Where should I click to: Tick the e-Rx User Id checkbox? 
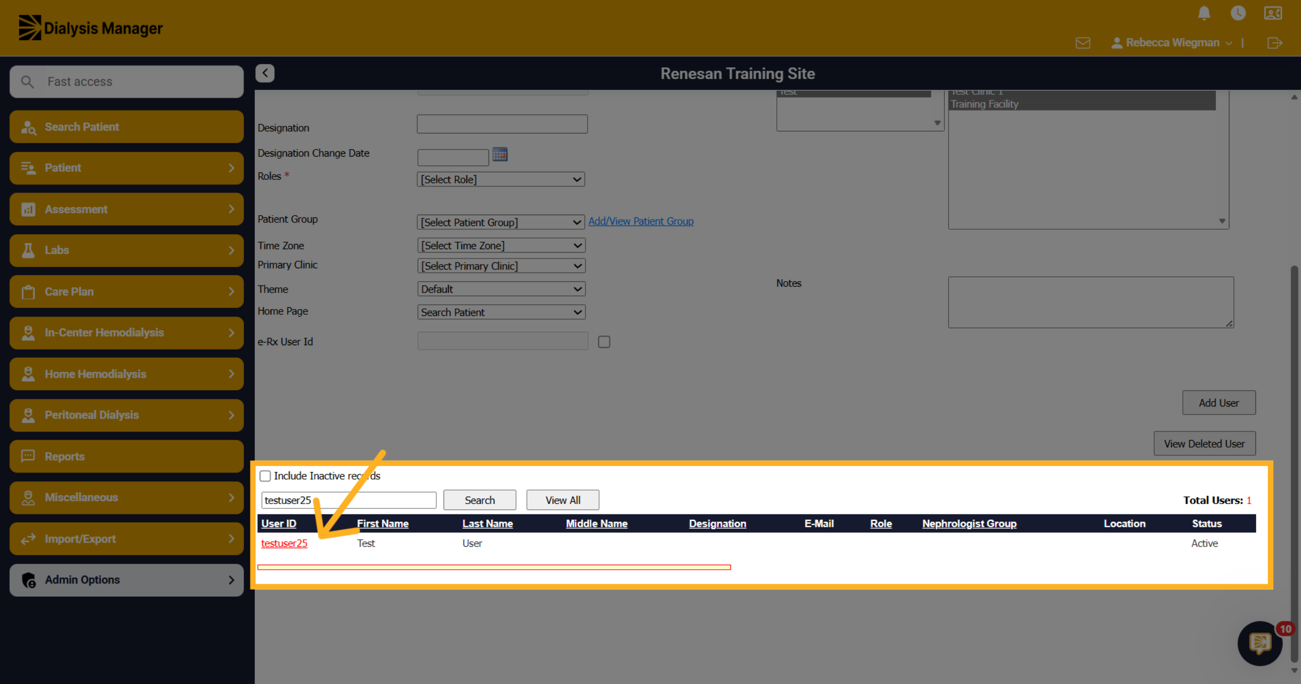(604, 342)
